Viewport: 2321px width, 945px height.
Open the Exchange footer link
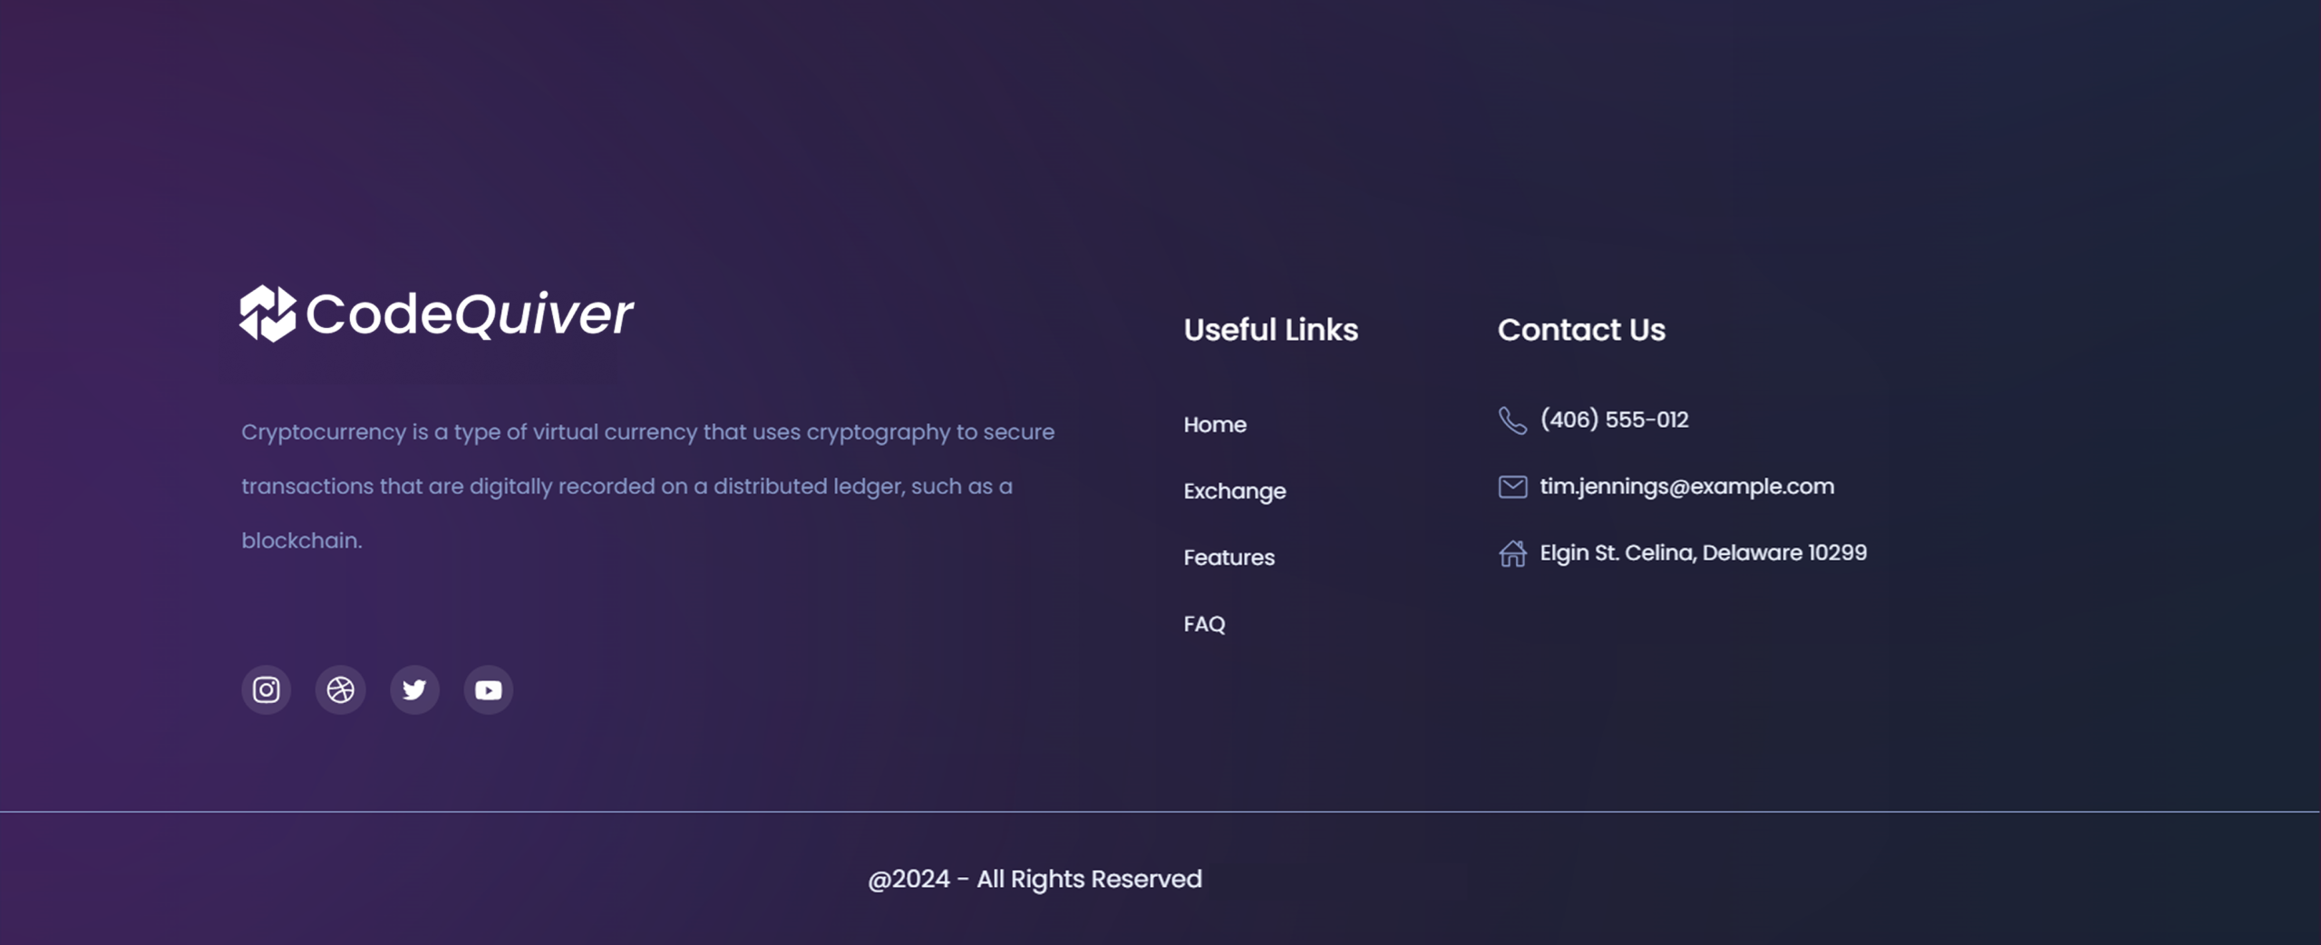coord(1235,491)
